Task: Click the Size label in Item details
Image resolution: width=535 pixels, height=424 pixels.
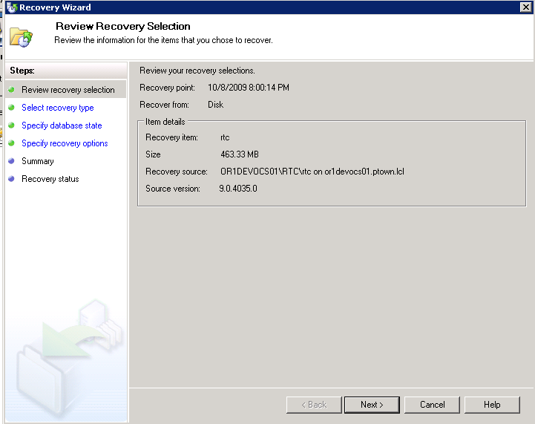Action: pos(153,154)
